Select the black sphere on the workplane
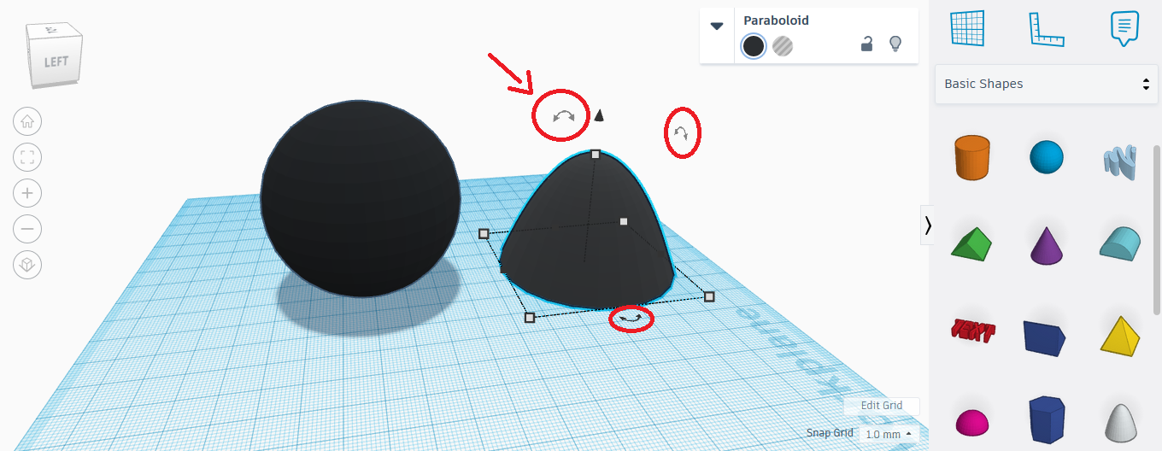This screenshot has height=451, width=1162. pyautogui.click(x=361, y=198)
